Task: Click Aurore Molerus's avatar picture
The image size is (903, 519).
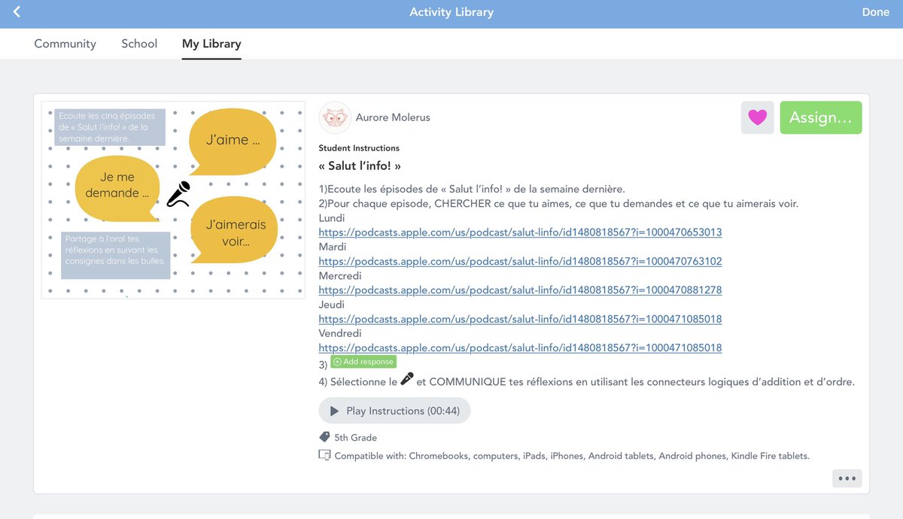Action: point(334,117)
